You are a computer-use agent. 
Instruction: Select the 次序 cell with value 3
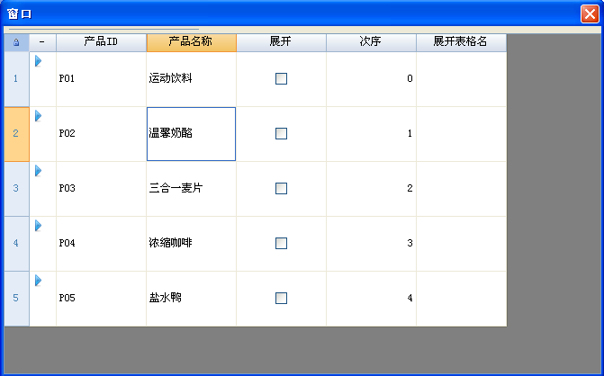pos(372,244)
